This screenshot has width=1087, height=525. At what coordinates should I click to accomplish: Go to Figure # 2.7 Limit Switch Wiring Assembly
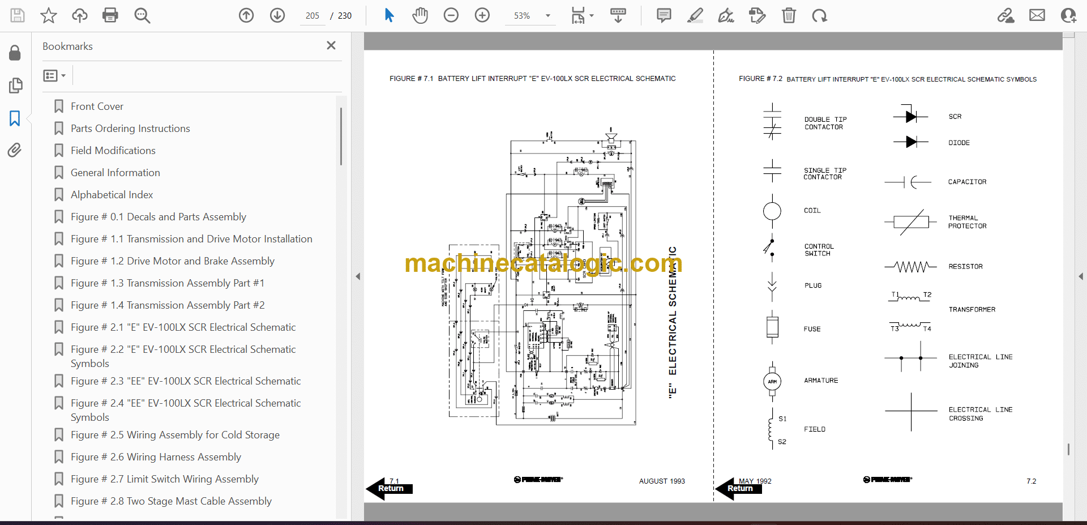(165, 479)
